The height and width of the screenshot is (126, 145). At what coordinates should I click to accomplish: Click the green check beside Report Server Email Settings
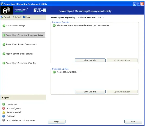pos(4,54)
